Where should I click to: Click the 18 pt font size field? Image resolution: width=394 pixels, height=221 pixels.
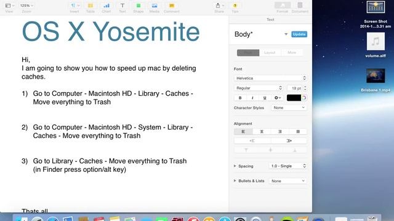point(295,88)
